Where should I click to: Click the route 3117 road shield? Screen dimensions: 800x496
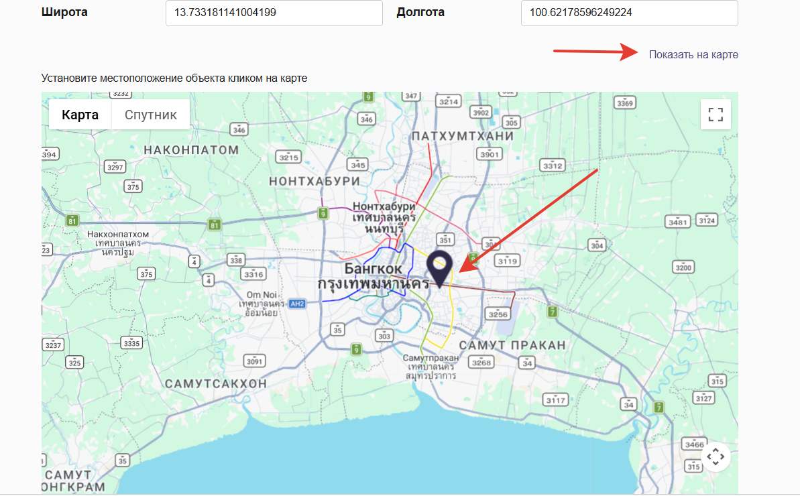tap(556, 400)
